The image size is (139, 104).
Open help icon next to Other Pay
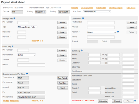(x=13, y=46)
